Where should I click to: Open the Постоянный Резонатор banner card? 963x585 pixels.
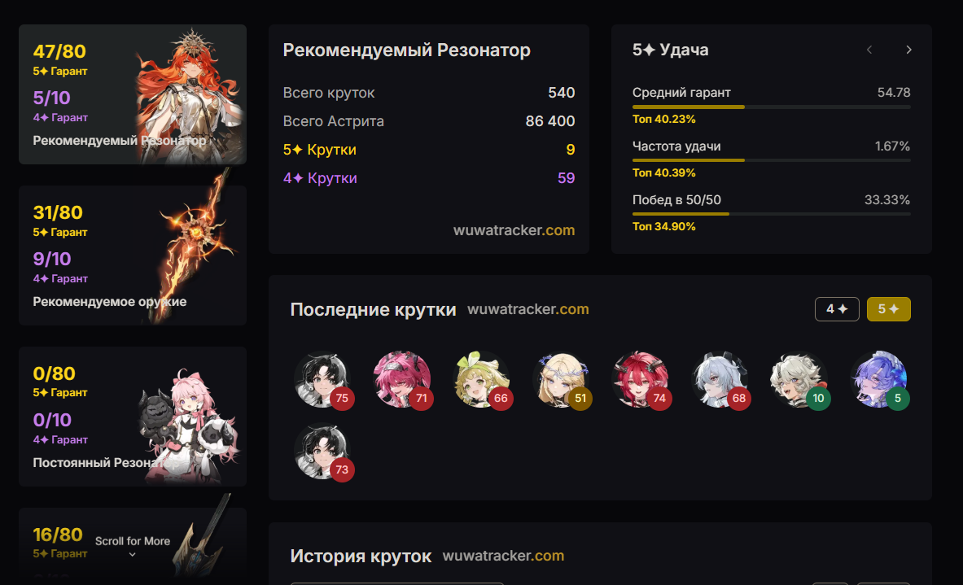133,417
